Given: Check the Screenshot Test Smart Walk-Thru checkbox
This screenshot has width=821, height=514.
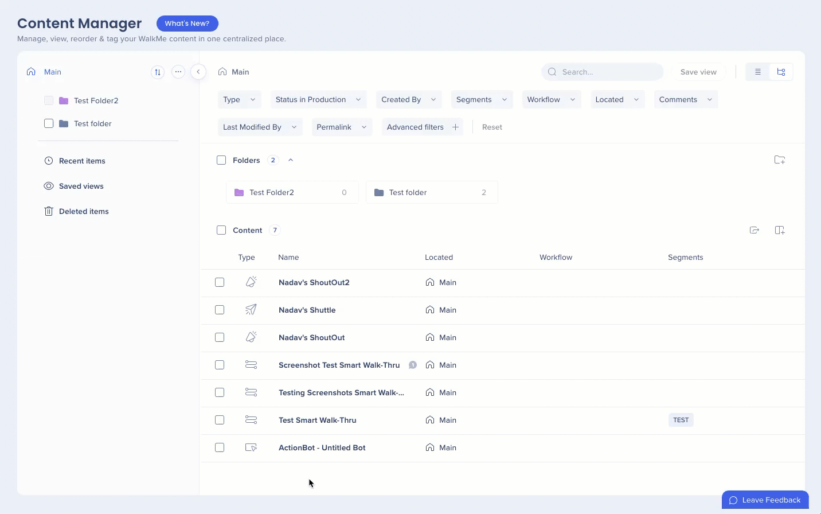Looking at the screenshot, I should [220, 365].
